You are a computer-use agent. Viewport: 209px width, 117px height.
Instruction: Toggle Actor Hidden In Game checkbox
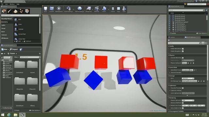point(183,108)
